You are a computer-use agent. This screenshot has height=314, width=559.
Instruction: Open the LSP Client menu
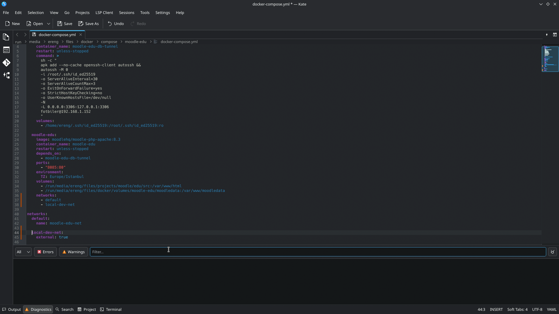[x=104, y=13]
